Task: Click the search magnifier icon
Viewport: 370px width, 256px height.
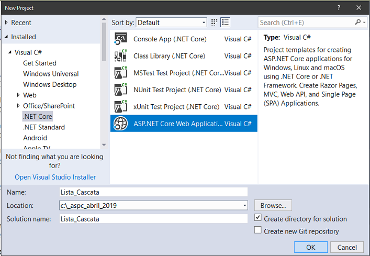Action: click(x=357, y=22)
